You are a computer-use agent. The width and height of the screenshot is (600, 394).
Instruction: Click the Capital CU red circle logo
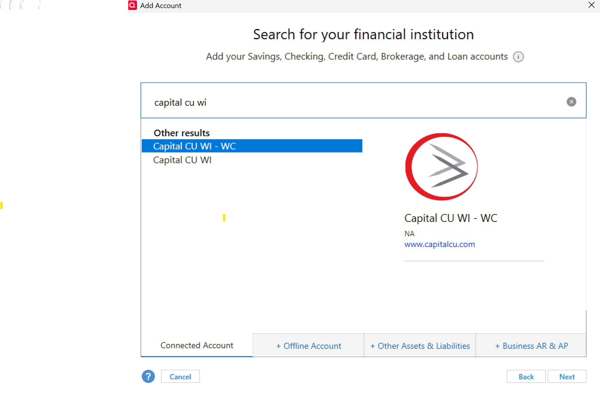(441, 167)
